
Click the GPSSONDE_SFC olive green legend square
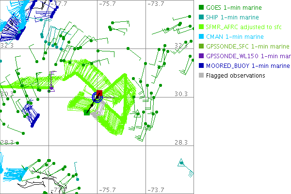click(200, 47)
